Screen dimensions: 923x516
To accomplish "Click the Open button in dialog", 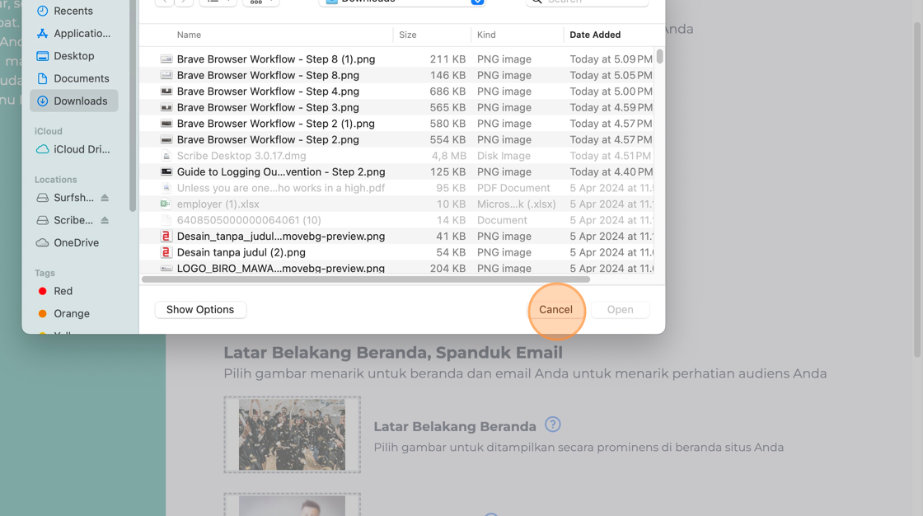I will (620, 310).
